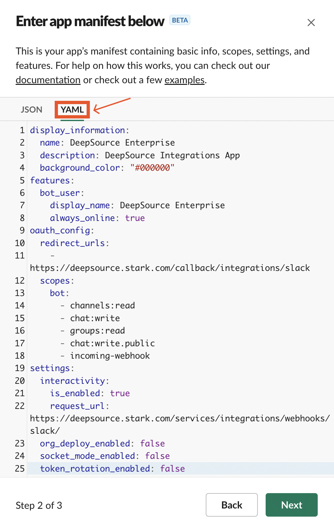This screenshot has width=334, height=530.
Task: Click the groups:read scope
Action: coord(98,331)
